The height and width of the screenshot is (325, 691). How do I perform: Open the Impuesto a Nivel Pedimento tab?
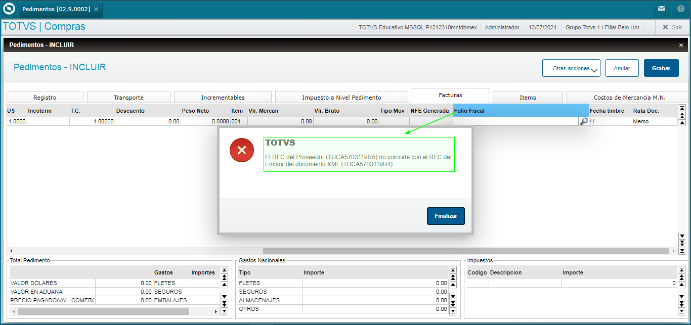click(341, 98)
